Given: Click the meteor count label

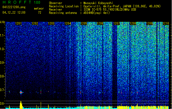Looking at the screenshot, I should (x=39, y=8).
